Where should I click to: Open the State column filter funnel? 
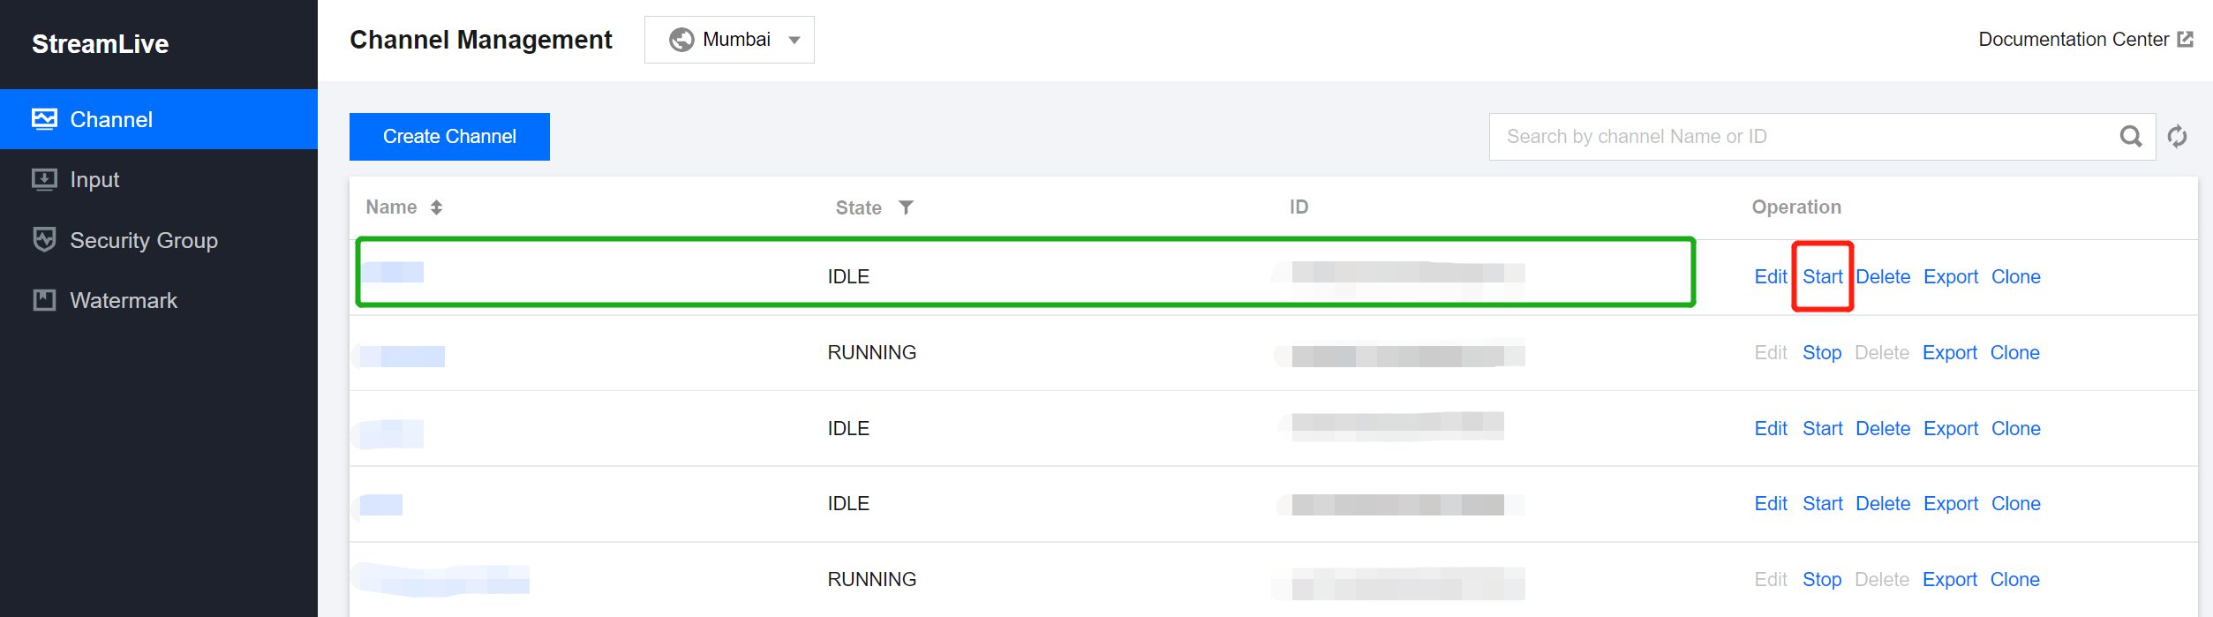point(906,207)
